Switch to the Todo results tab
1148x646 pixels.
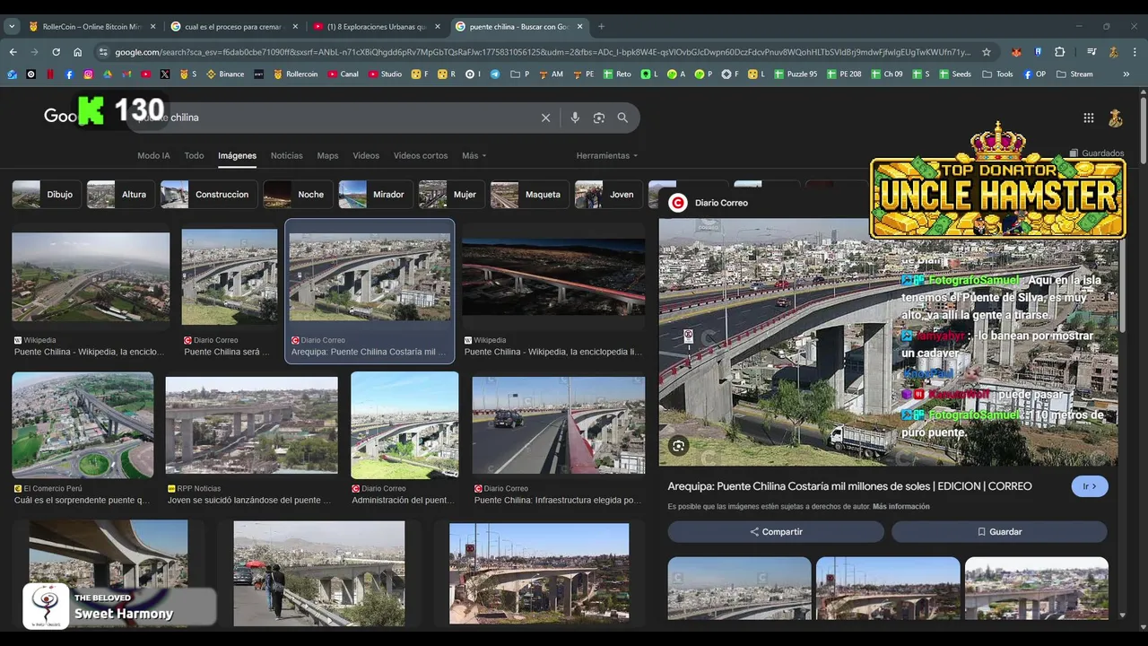[194, 156]
